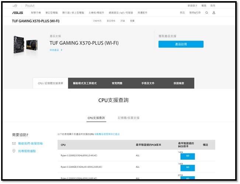
Task: Click the blue search-other-products link above the table
Action: point(107,134)
